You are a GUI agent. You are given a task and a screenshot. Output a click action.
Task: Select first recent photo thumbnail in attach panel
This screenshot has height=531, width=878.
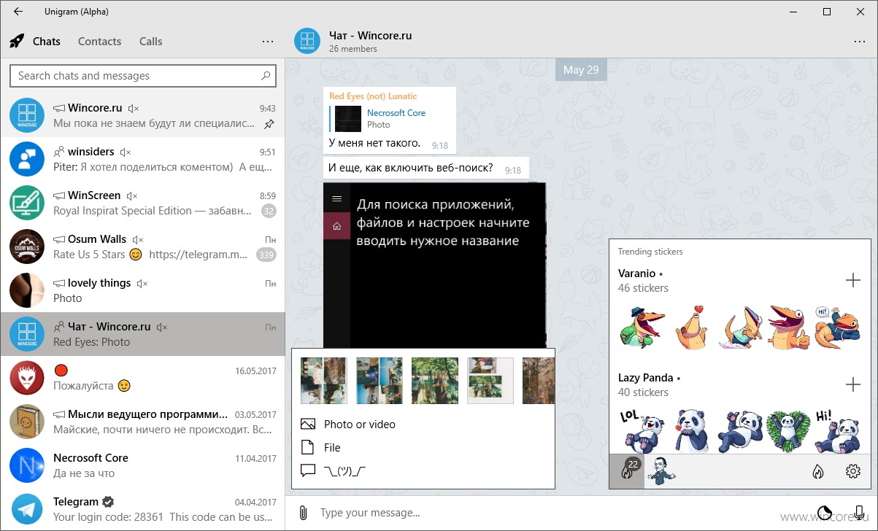pyautogui.click(x=324, y=381)
